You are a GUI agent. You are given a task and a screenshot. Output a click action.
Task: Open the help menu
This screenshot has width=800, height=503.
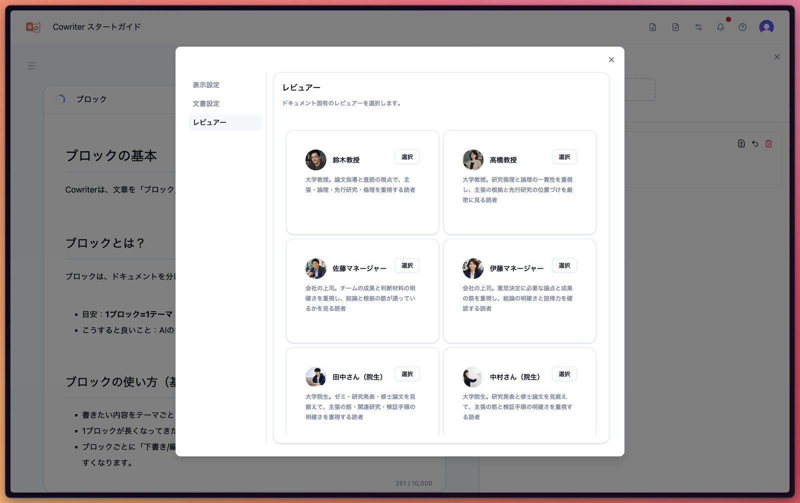tap(742, 27)
